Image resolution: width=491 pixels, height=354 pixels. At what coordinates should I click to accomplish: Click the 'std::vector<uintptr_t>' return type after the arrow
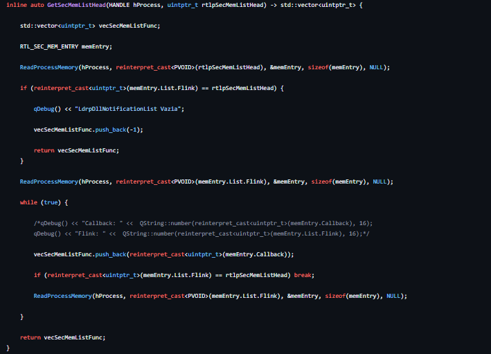[318, 5]
